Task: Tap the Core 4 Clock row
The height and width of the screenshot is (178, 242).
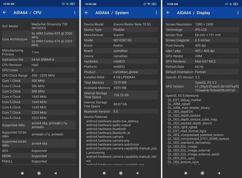Action: click(x=39, y=97)
